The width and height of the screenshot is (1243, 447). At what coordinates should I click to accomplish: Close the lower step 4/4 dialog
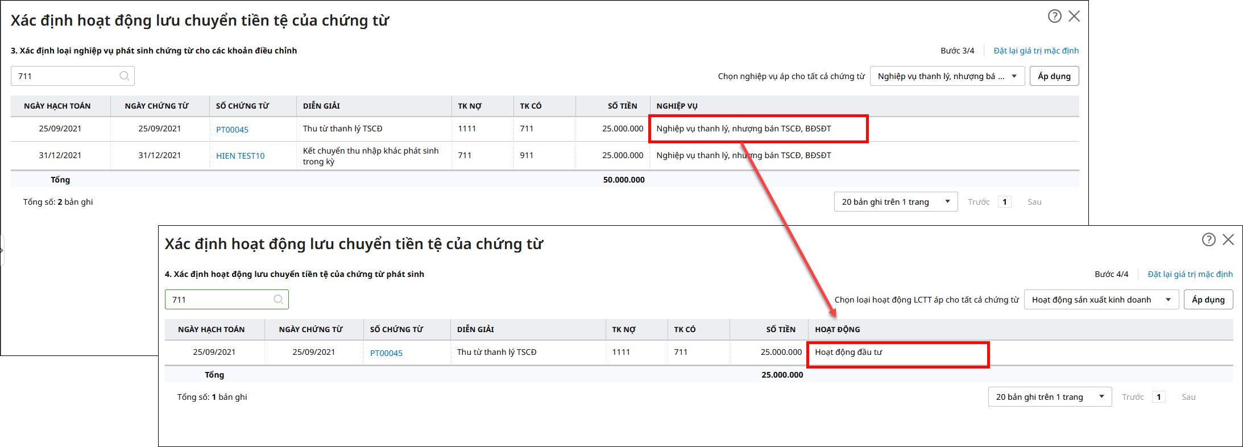pyautogui.click(x=1228, y=240)
